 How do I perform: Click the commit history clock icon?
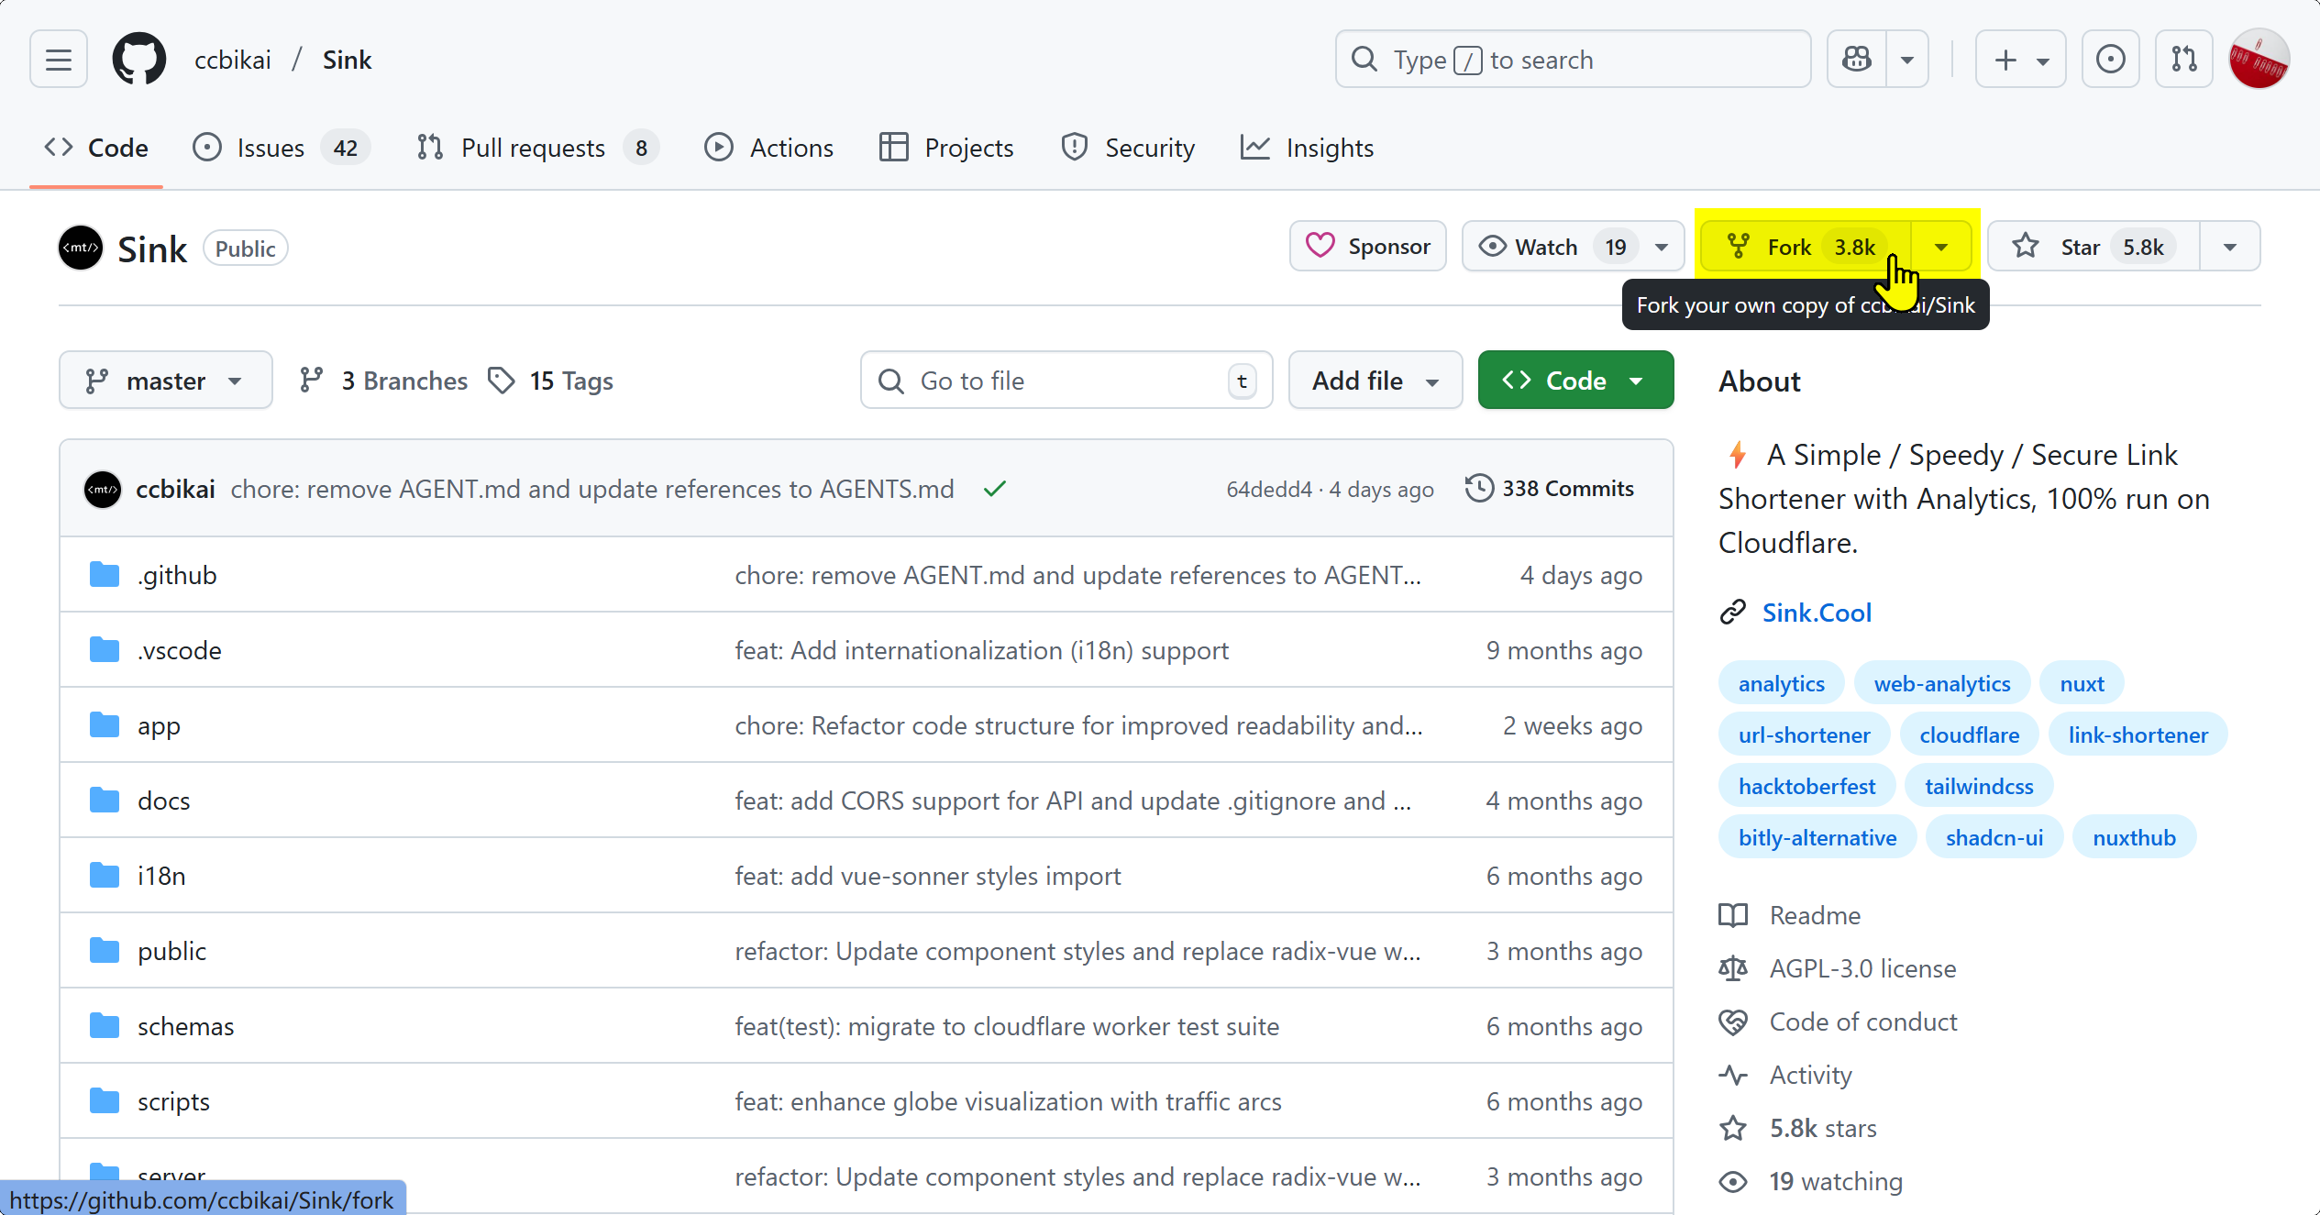click(1478, 489)
